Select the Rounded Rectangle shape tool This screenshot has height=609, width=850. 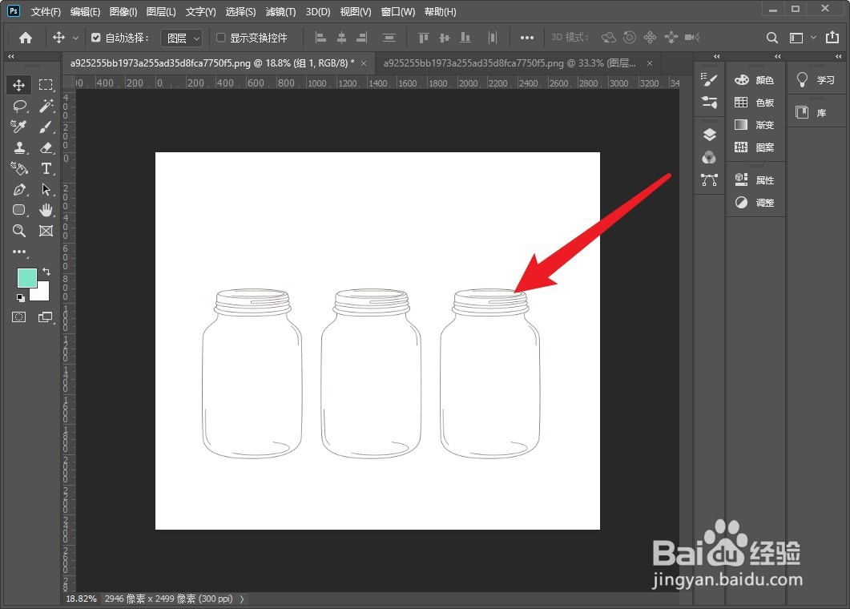tap(19, 210)
